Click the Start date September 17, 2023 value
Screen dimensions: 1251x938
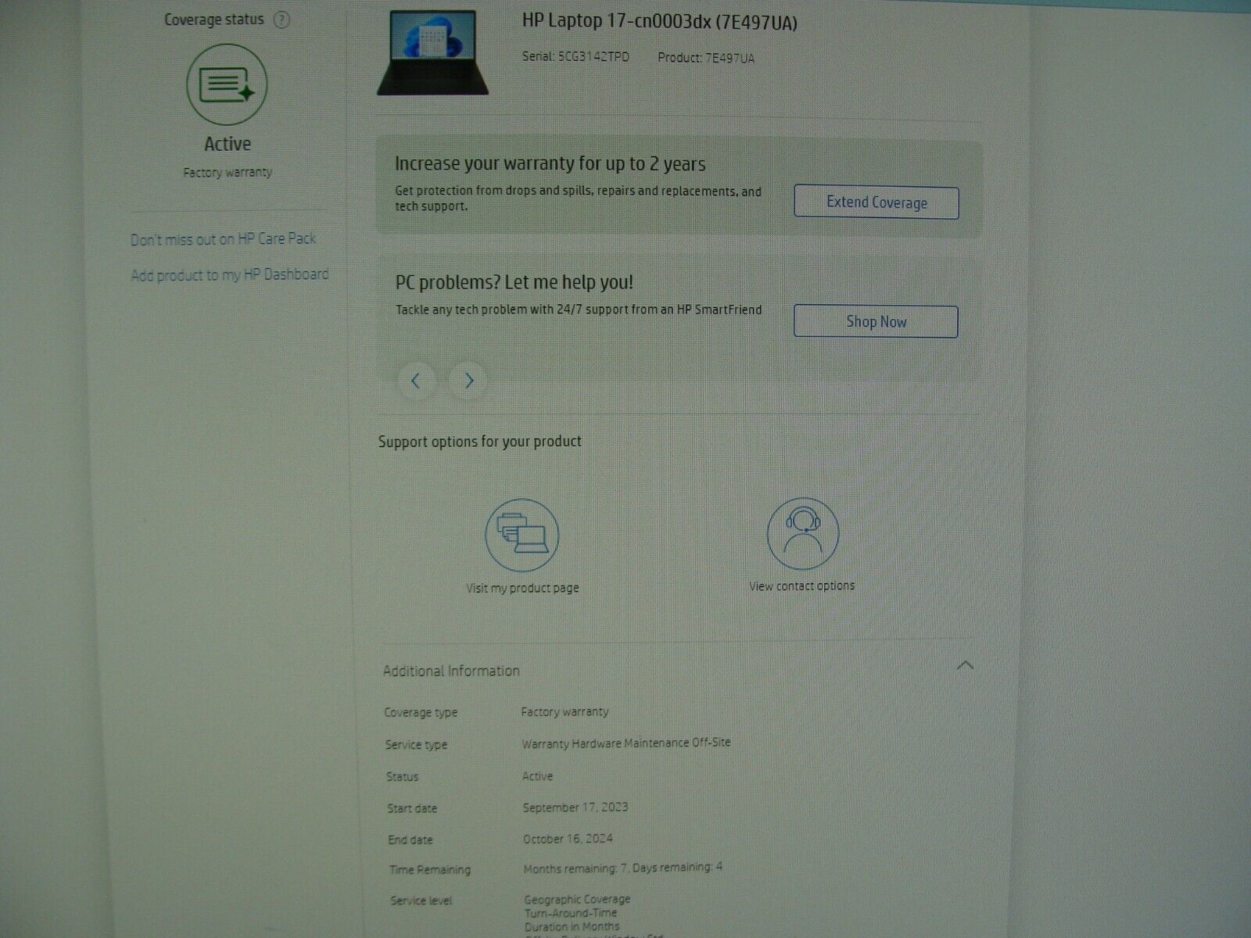tap(575, 807)
